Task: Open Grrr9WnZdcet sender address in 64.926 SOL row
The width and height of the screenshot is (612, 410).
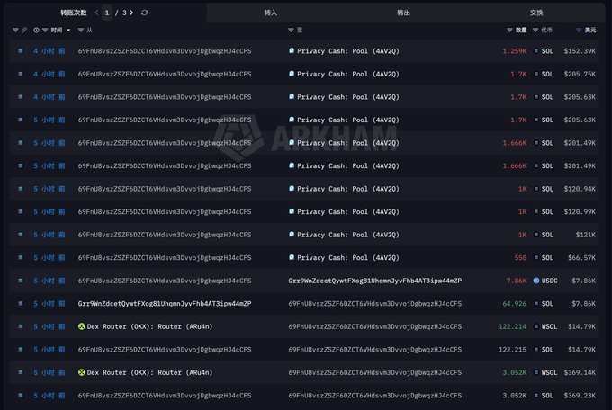Action: pos(165,304)
